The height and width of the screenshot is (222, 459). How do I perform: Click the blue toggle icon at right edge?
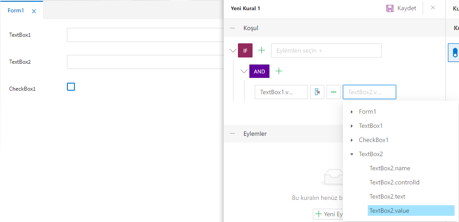tap(455, 53)
